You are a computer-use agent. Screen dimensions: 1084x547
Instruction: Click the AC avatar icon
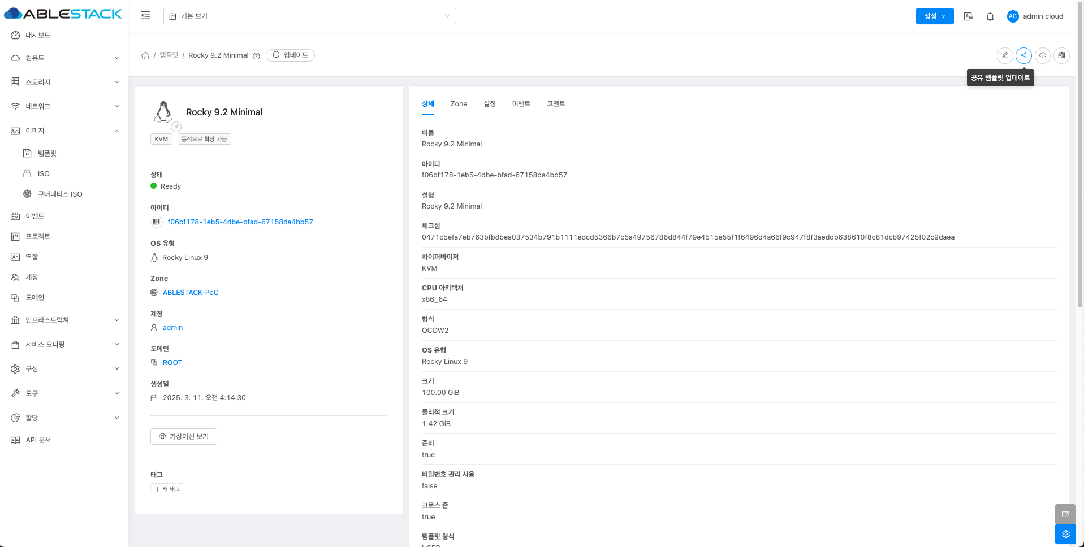click(x=1013, y=16)
